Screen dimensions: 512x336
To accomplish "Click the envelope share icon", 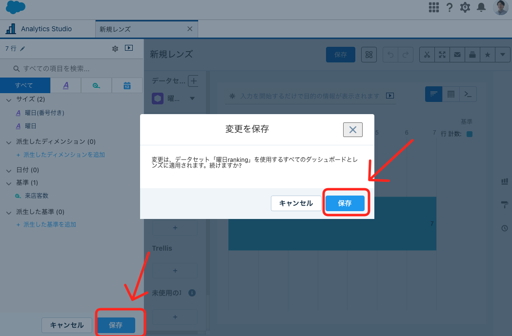I will point(457,55).
